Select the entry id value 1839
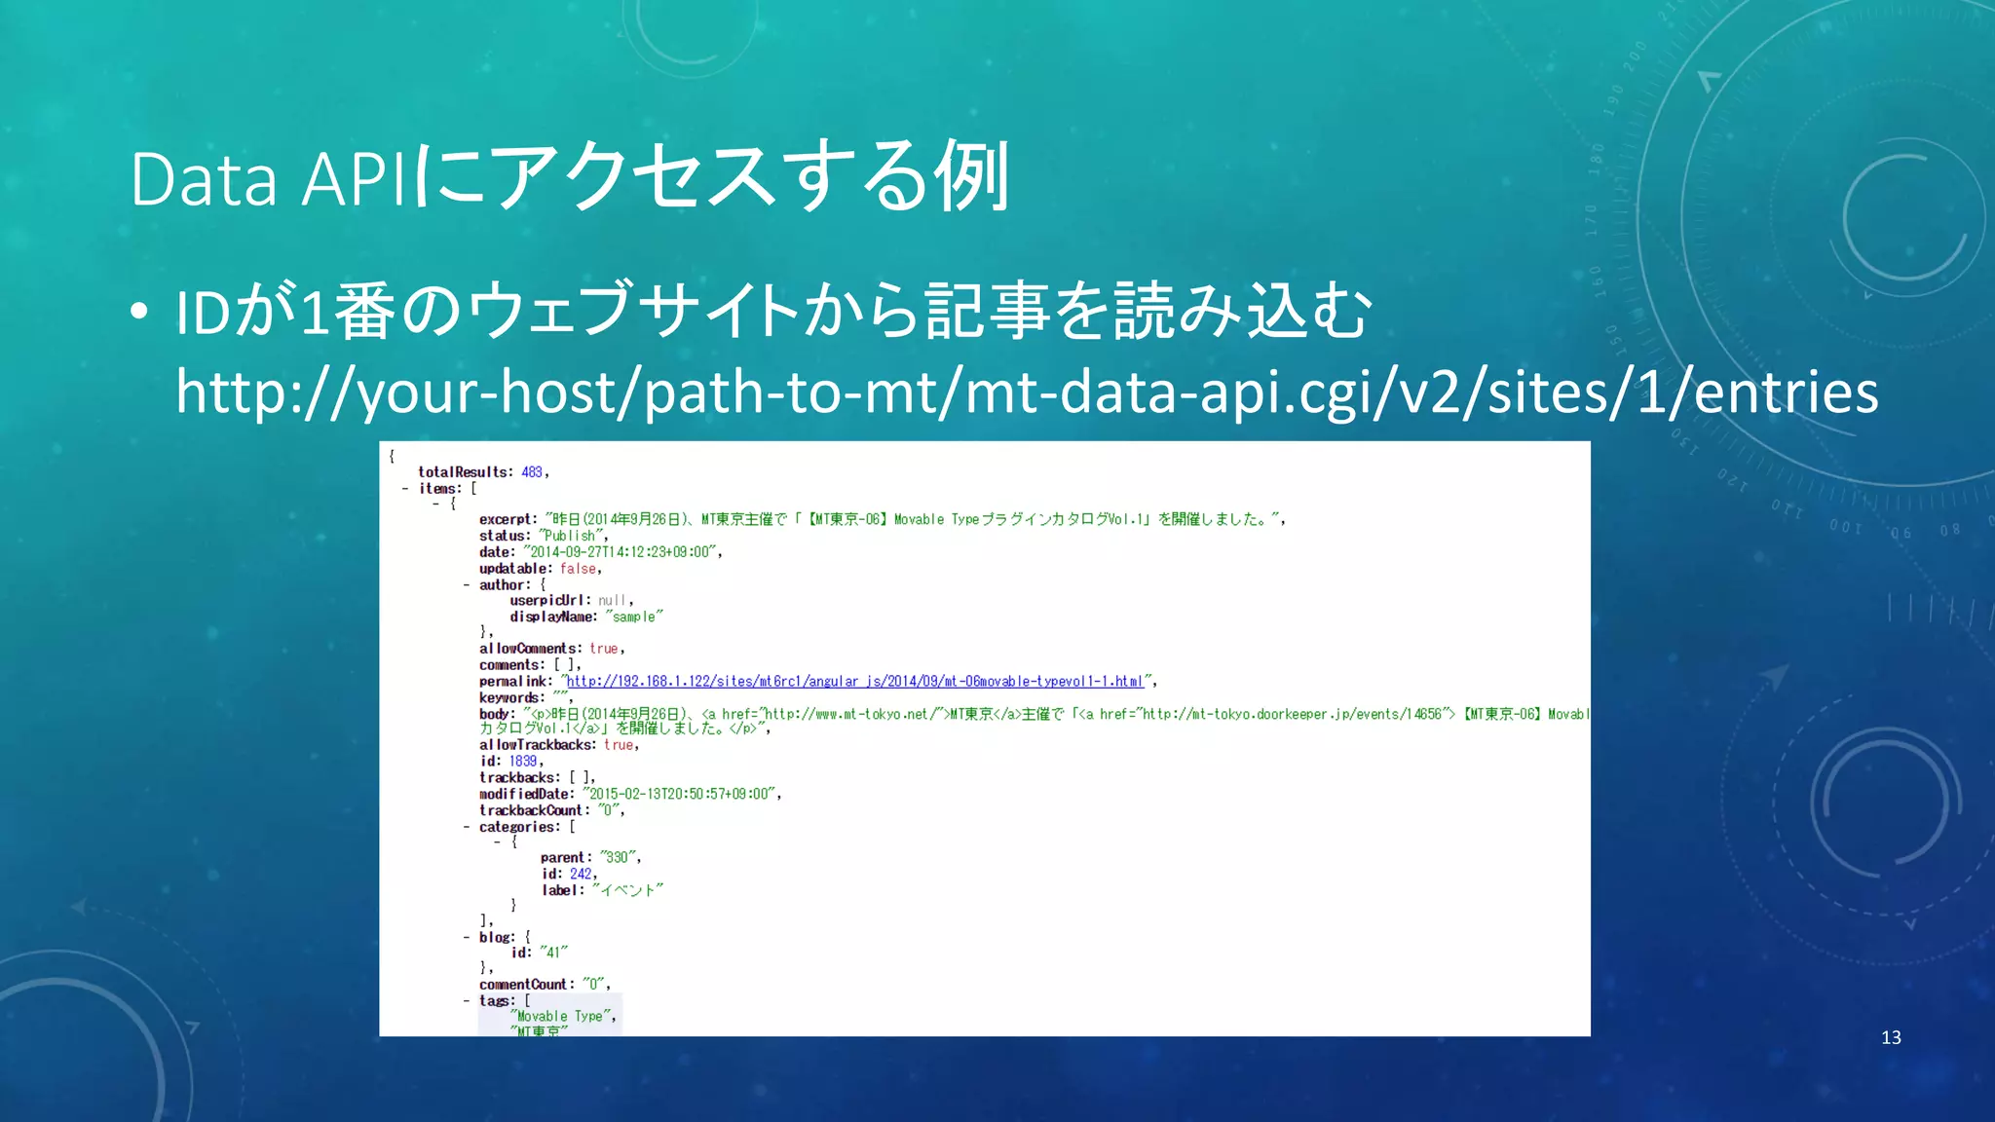Viewport: 1995px width, 1122px height. point(523,762)
